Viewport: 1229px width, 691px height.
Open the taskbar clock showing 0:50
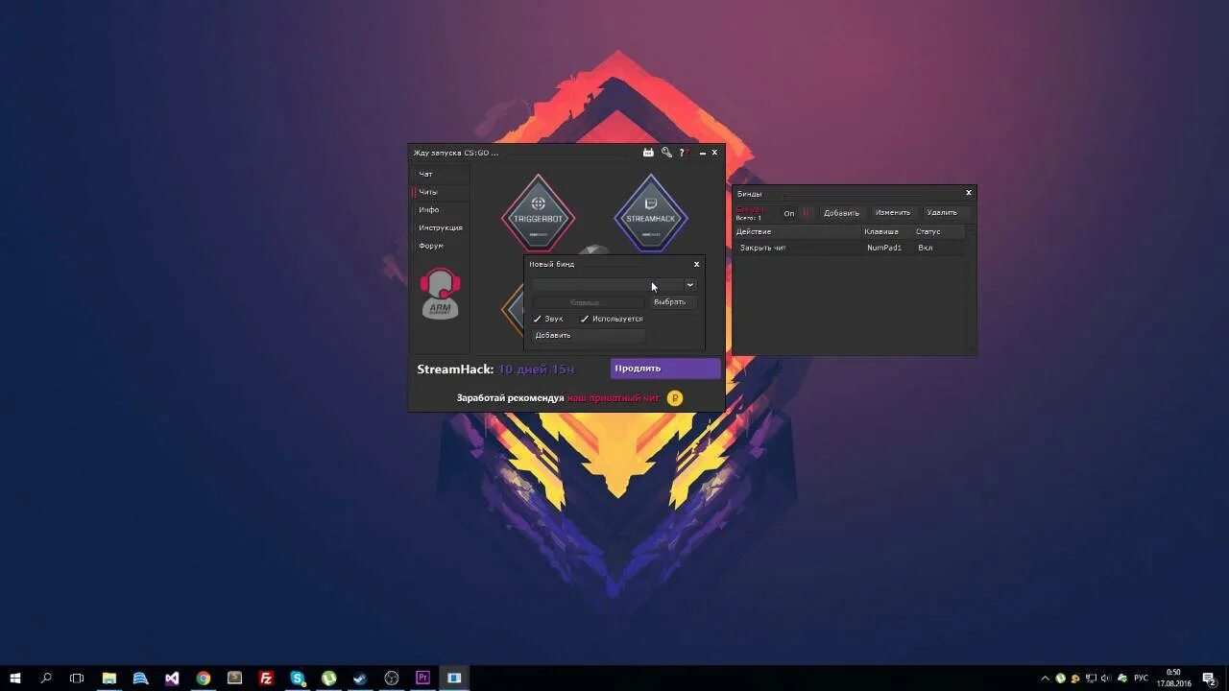point(1173,678)
